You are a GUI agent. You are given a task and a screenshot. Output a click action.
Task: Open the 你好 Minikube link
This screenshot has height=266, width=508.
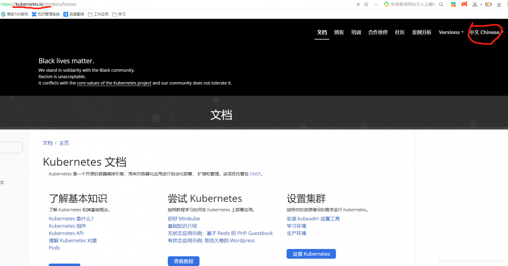(x=184, y=219)
